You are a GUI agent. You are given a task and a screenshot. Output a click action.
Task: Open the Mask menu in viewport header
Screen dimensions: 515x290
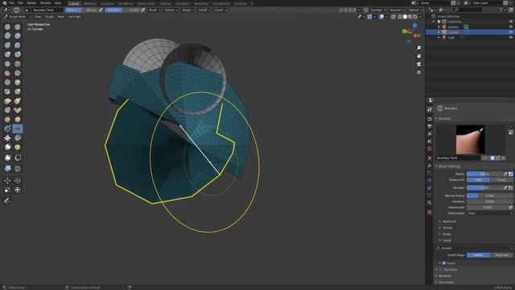pos(61,16)
